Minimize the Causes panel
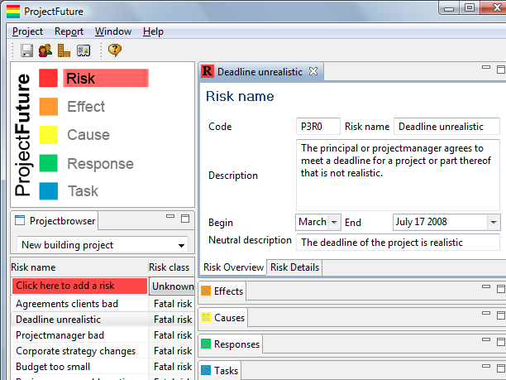506x380 pixels. click(486, 313)
